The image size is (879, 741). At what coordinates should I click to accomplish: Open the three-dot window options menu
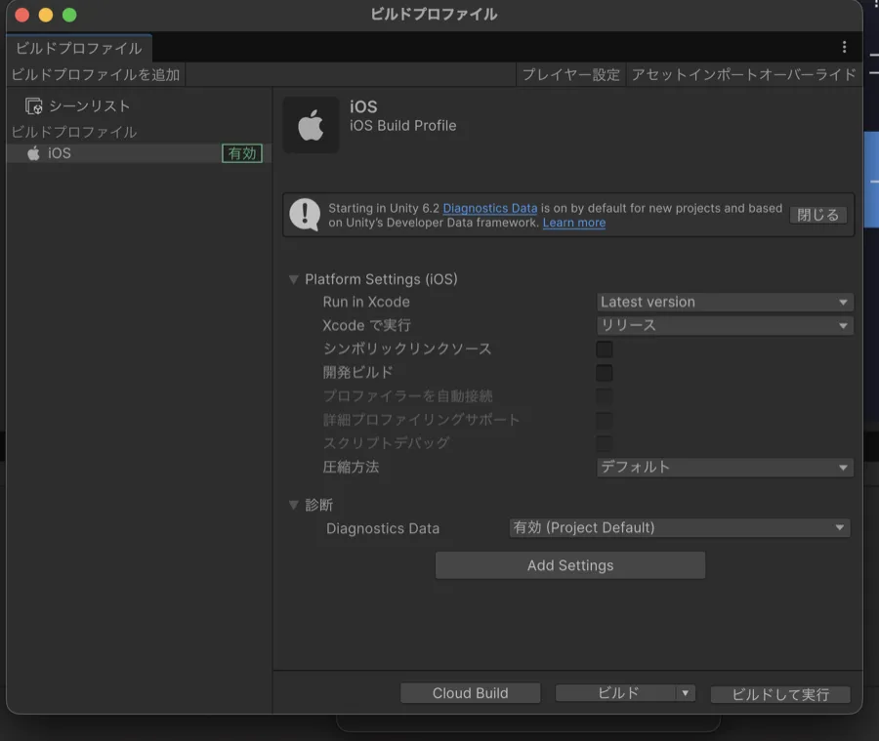point(844,47)
